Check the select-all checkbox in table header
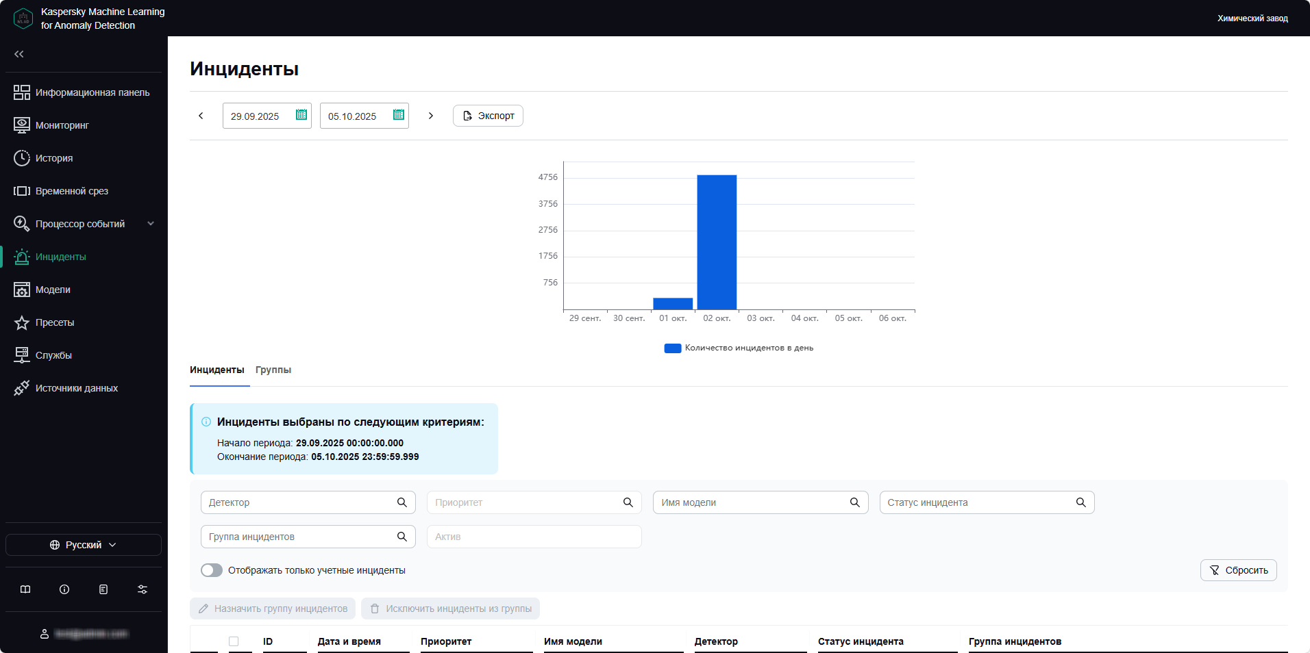 [234, 641]
